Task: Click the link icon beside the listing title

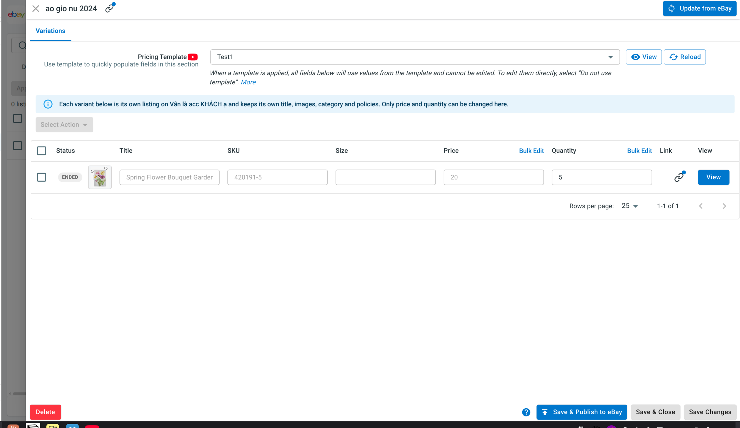Action: coord(110,8)
